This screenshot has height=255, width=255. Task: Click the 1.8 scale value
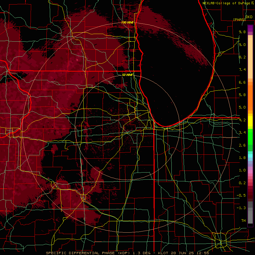point(242,158)
